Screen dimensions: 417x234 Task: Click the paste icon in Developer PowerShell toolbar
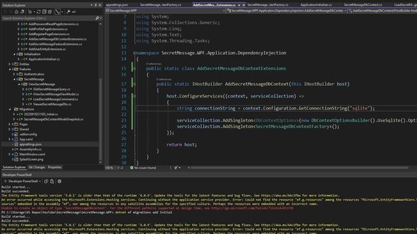(52, 181)
